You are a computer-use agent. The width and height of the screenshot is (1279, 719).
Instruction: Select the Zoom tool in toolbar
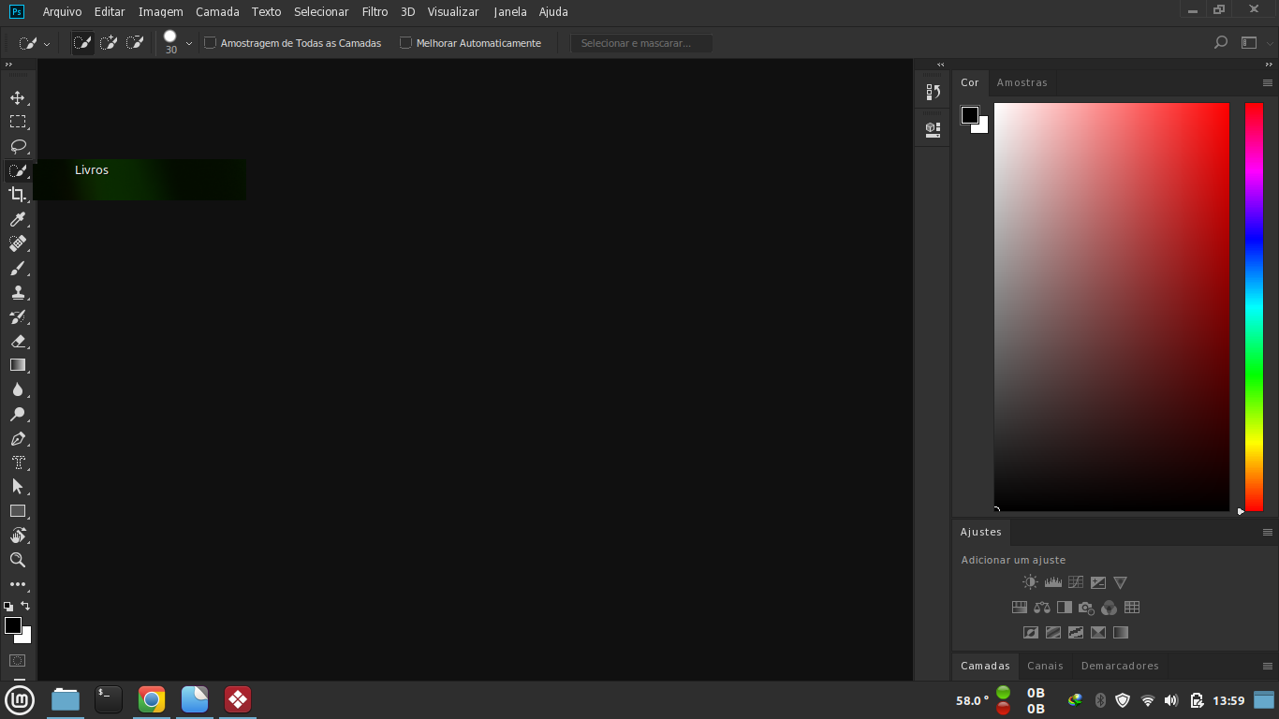pyautogui.click(x=17, y=560)
